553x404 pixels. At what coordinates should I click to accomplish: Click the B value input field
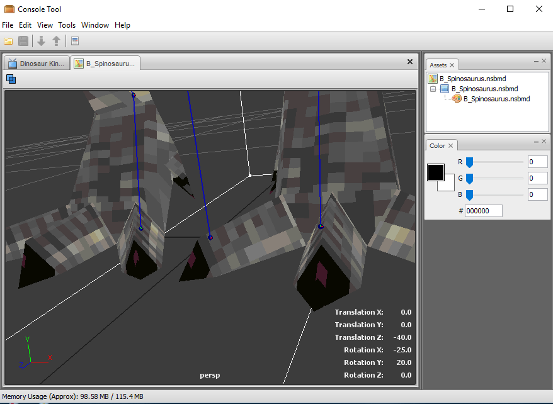(537, 194)
